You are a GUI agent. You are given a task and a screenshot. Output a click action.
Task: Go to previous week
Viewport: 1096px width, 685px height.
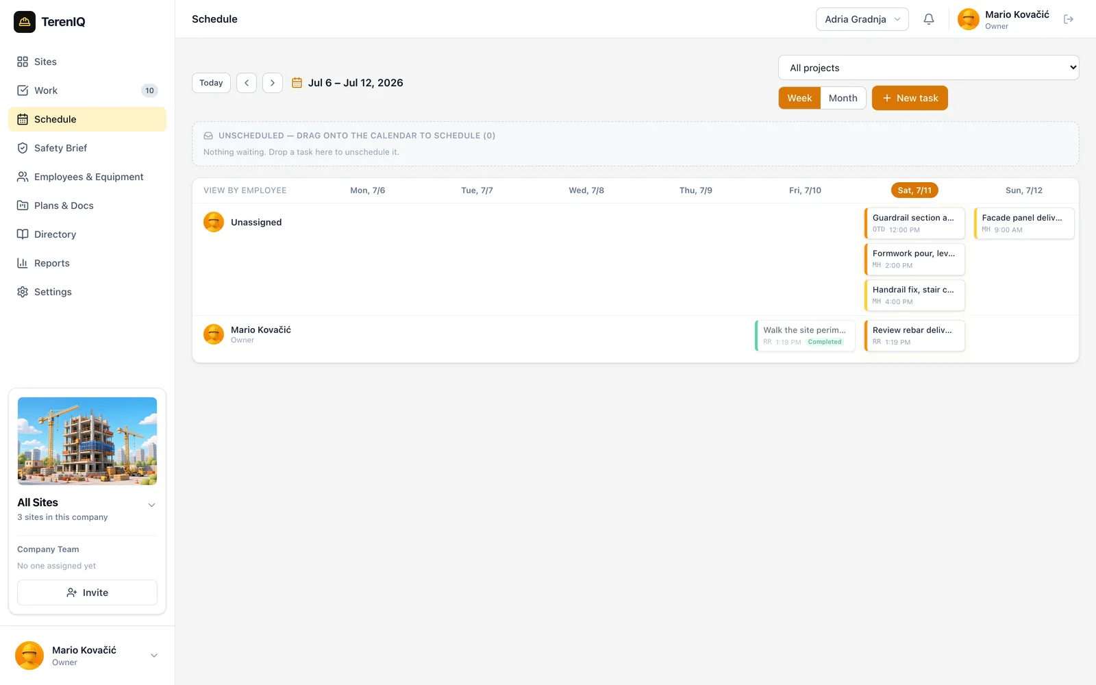point(247,83)
